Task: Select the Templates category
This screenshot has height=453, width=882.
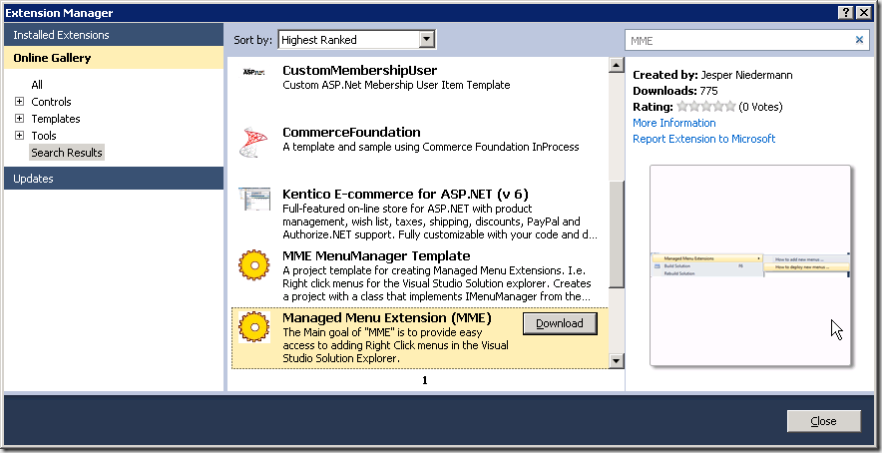Action: [56, 119]
